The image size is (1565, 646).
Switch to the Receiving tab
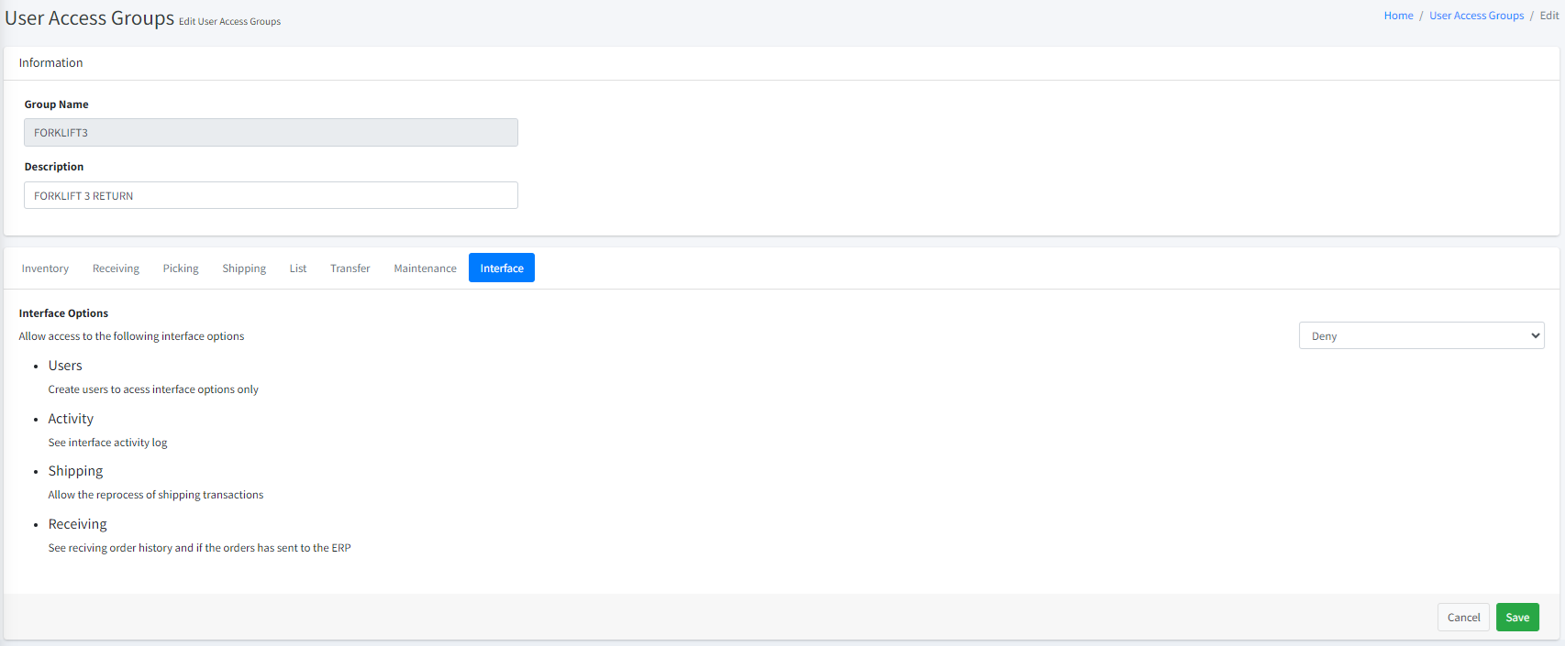coord(116,268)
